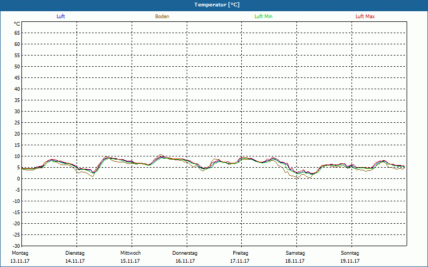Click the date '19.11.17'

(350, 261)
